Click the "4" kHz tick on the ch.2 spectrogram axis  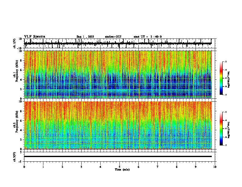(x=21, y=130)
